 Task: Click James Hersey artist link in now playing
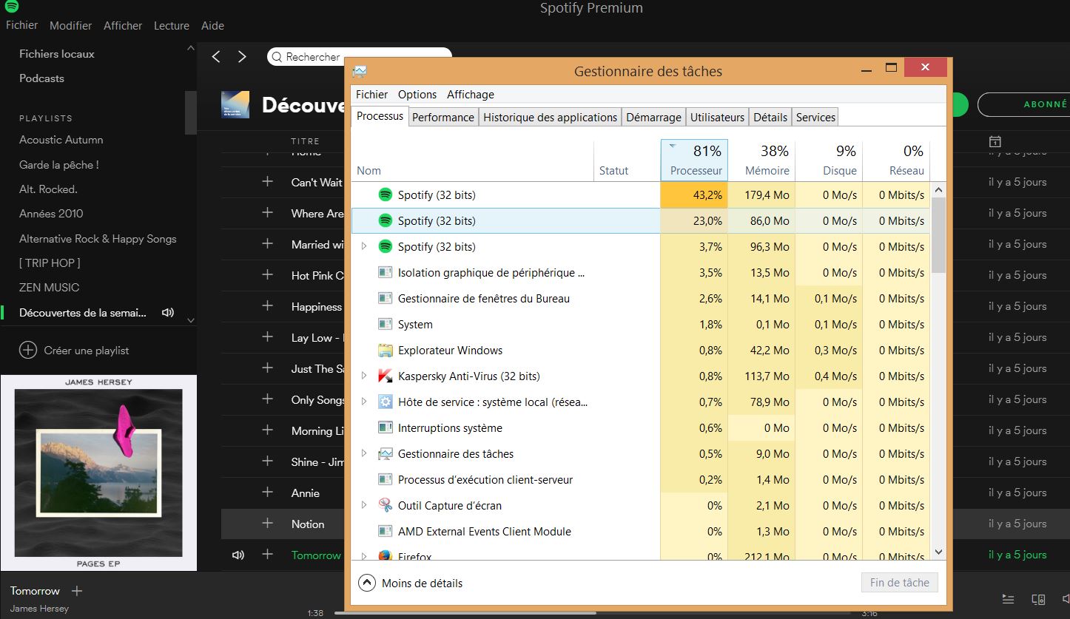(39, 609)
